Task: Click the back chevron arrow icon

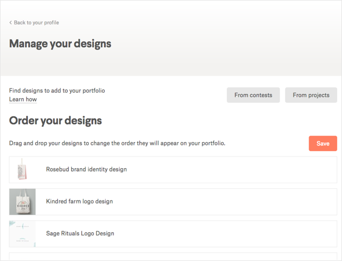Action: click(11, 23)
